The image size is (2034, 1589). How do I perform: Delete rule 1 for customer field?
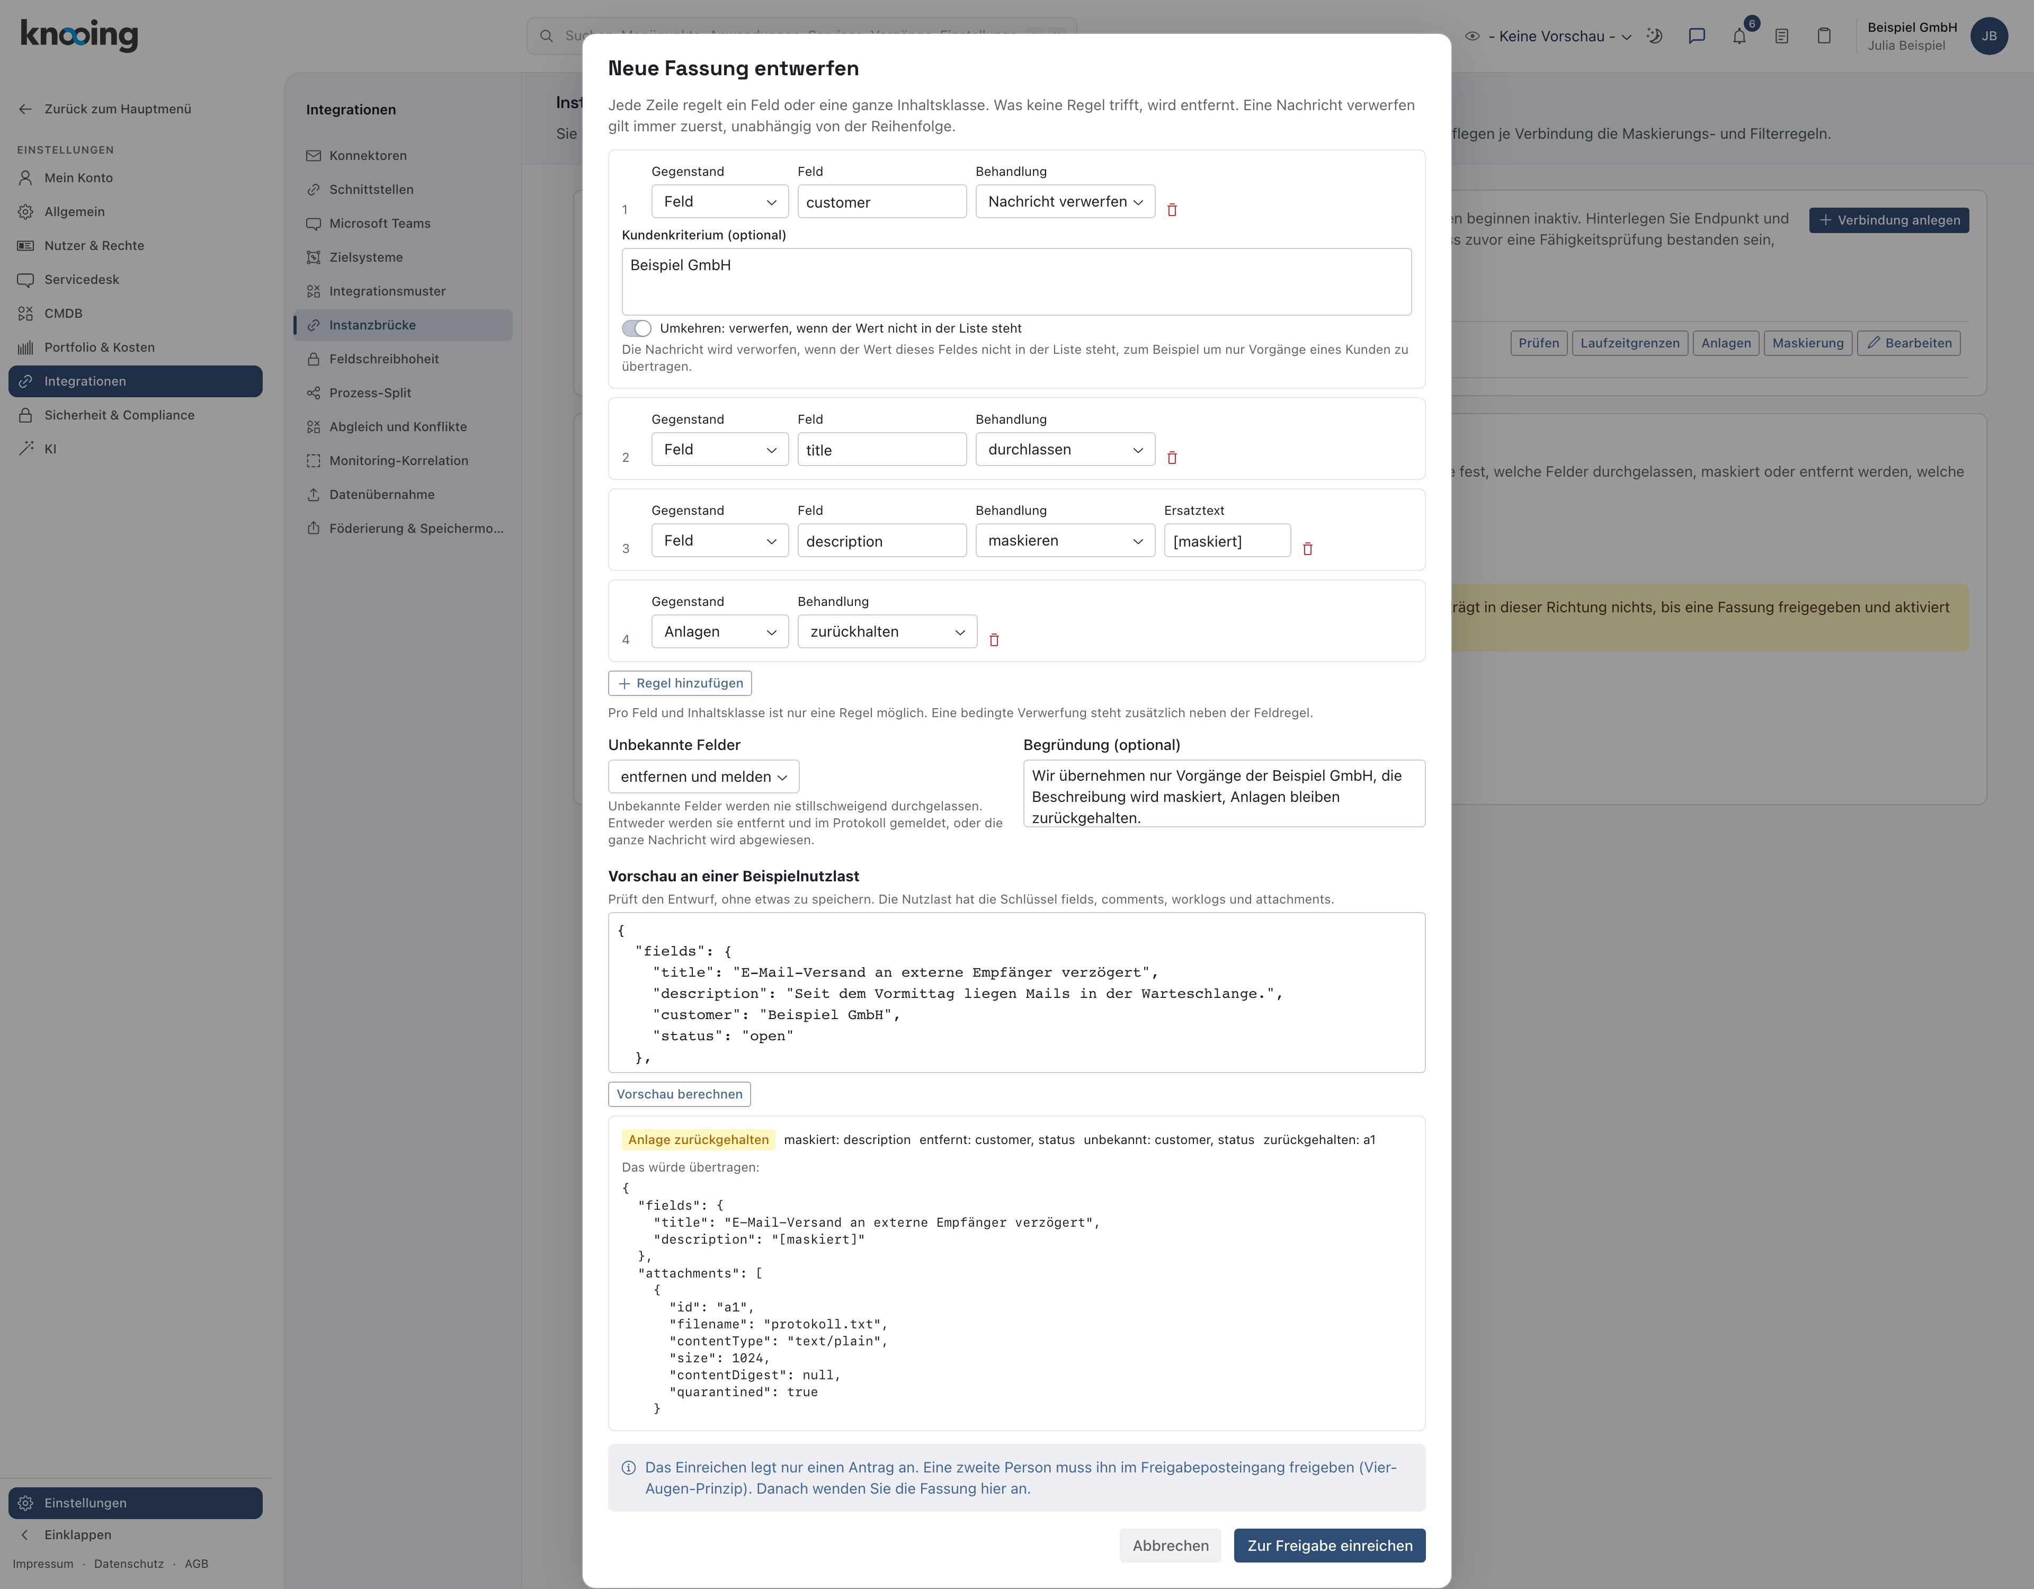tap(1172, 210)
